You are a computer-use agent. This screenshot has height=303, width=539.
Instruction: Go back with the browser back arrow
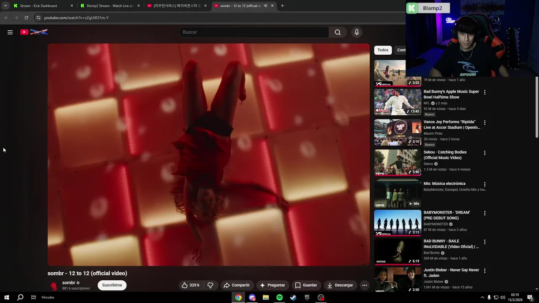pos(6,18)
